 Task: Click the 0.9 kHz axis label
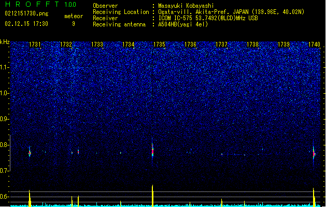point(5,119)
